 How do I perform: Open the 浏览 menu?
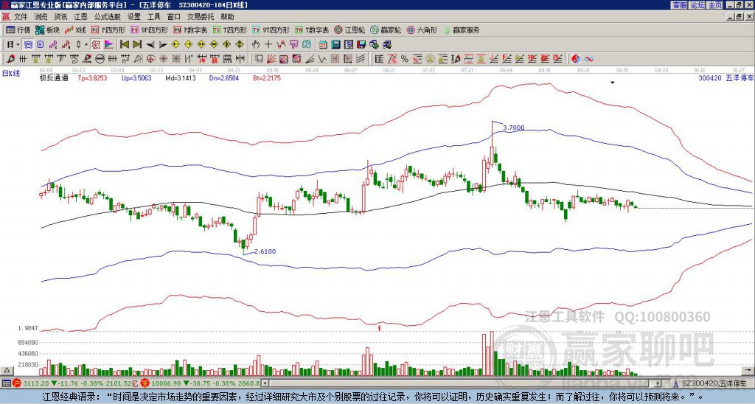tap(41, 17)
